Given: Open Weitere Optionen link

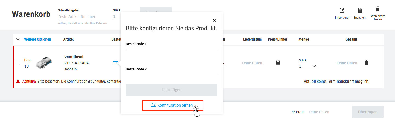Looking at the screenshot, I should coord(37,39).
